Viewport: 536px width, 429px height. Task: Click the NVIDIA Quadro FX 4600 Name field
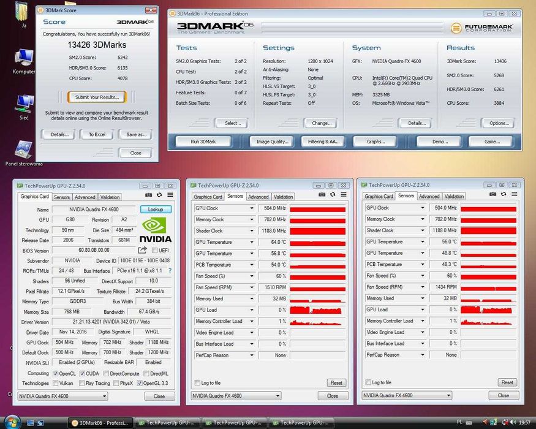coord(94,210)
